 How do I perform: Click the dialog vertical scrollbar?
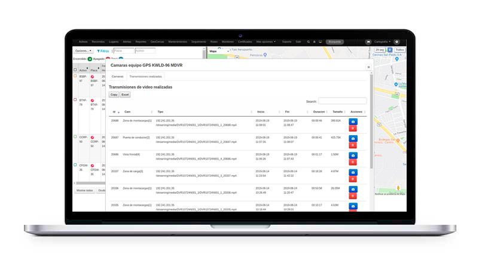point(371,121)
